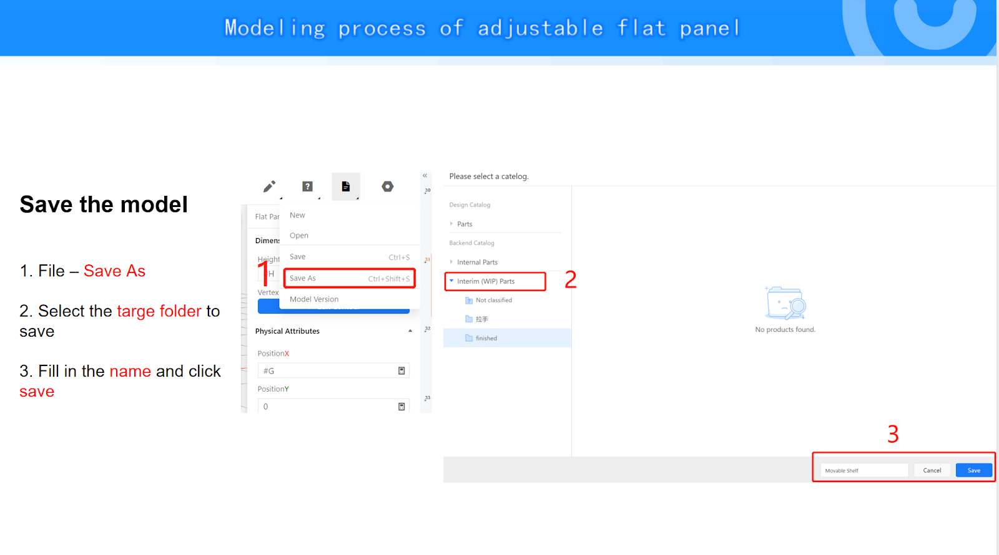Screen dimensions: 999x555
Task: Click the File document icon in toolbar
Action: point(345,186)
